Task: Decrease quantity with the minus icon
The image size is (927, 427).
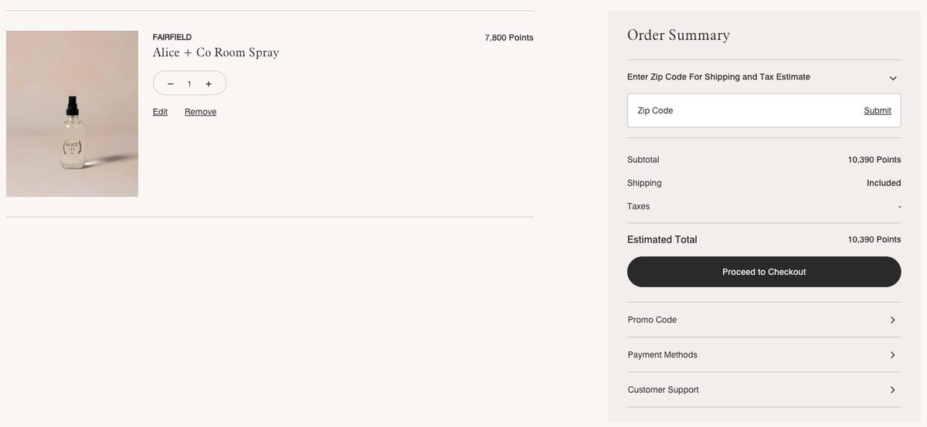Action: pos(170,83)
